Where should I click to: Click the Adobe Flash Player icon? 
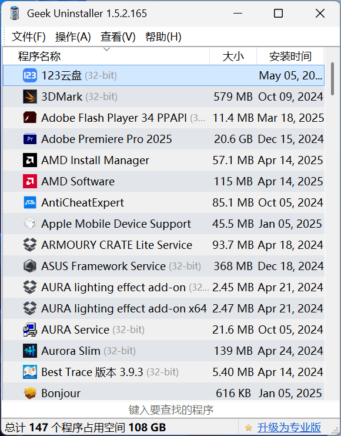coord(30,118)
